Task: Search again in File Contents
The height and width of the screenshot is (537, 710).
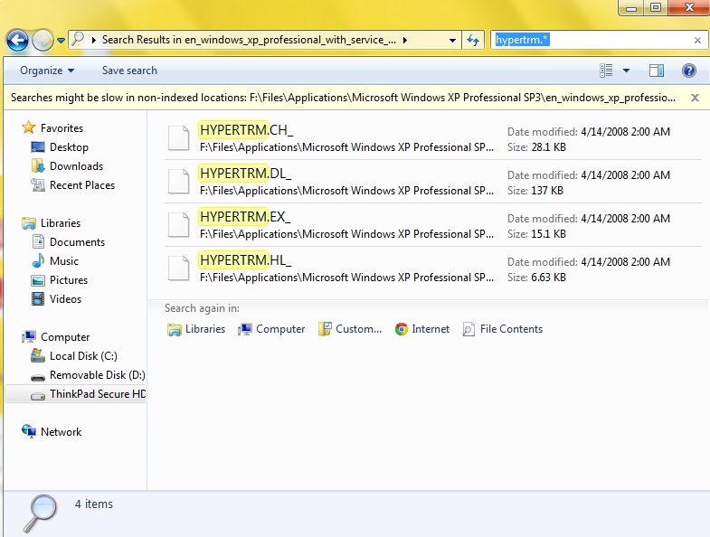Action: (x=503, y=329)
